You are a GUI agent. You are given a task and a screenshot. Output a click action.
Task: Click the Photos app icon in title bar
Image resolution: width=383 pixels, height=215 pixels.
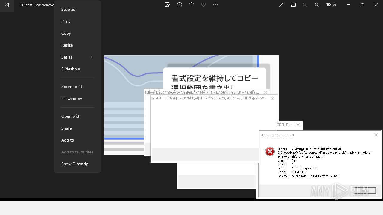pyautogui.click(x=7, y=5)
